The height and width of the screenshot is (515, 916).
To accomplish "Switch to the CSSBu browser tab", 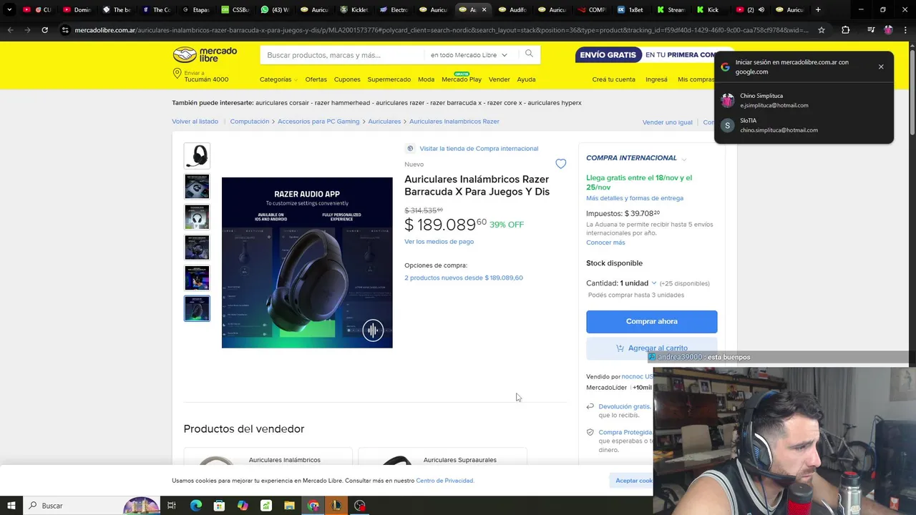I will click(x=235, y=10).
